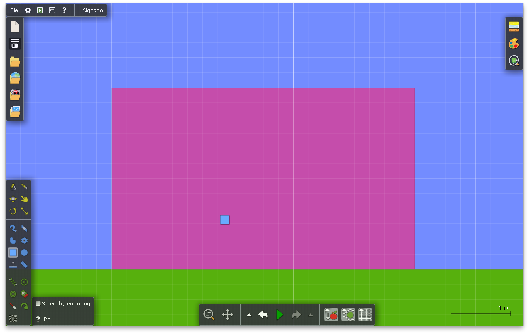Toggle gravity with the apple button
Screen dimensions: 529x334
[331, 315]
